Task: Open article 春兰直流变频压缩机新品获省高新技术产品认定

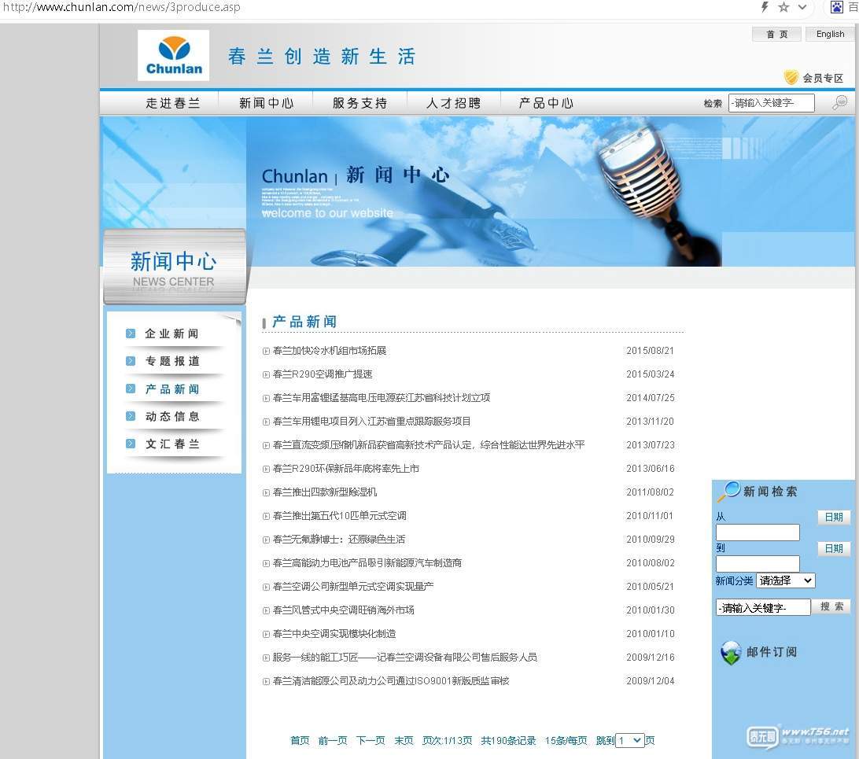Action: [429, 444]
